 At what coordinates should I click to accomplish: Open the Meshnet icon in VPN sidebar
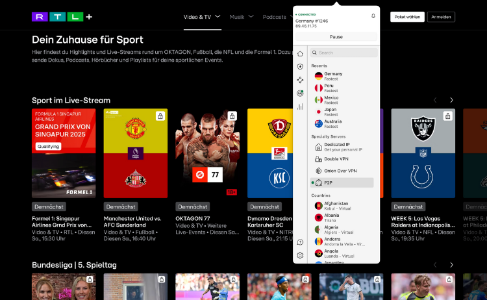pos(300,80)
